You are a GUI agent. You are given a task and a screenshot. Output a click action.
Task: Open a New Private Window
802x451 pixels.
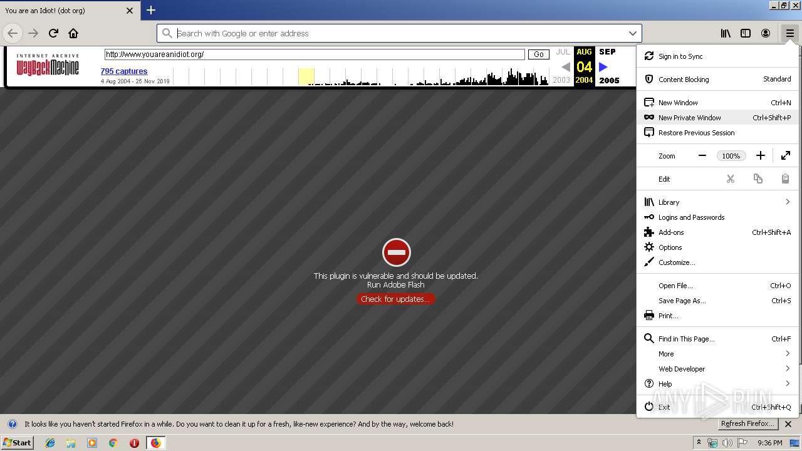pyautogui.click(x=717, y=118)
